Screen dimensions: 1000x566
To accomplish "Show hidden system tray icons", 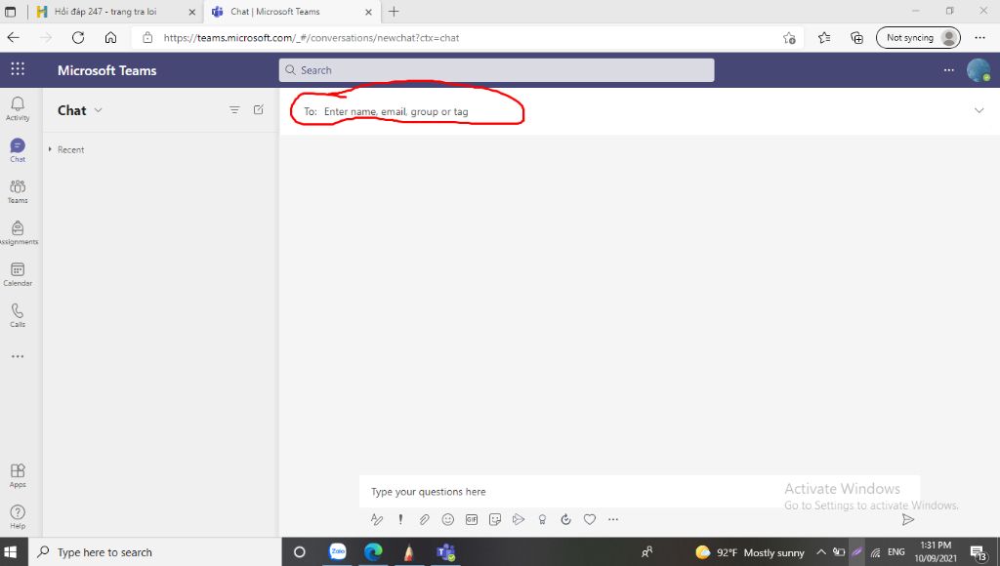I will point(821,552).
